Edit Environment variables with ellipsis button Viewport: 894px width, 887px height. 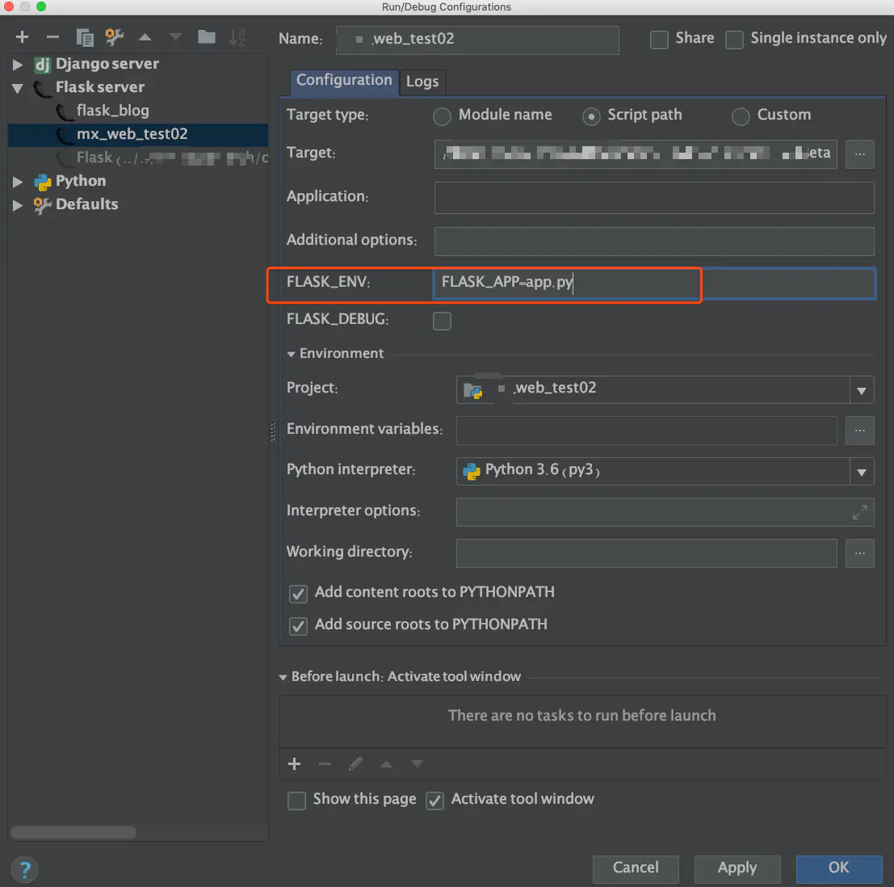859,431
